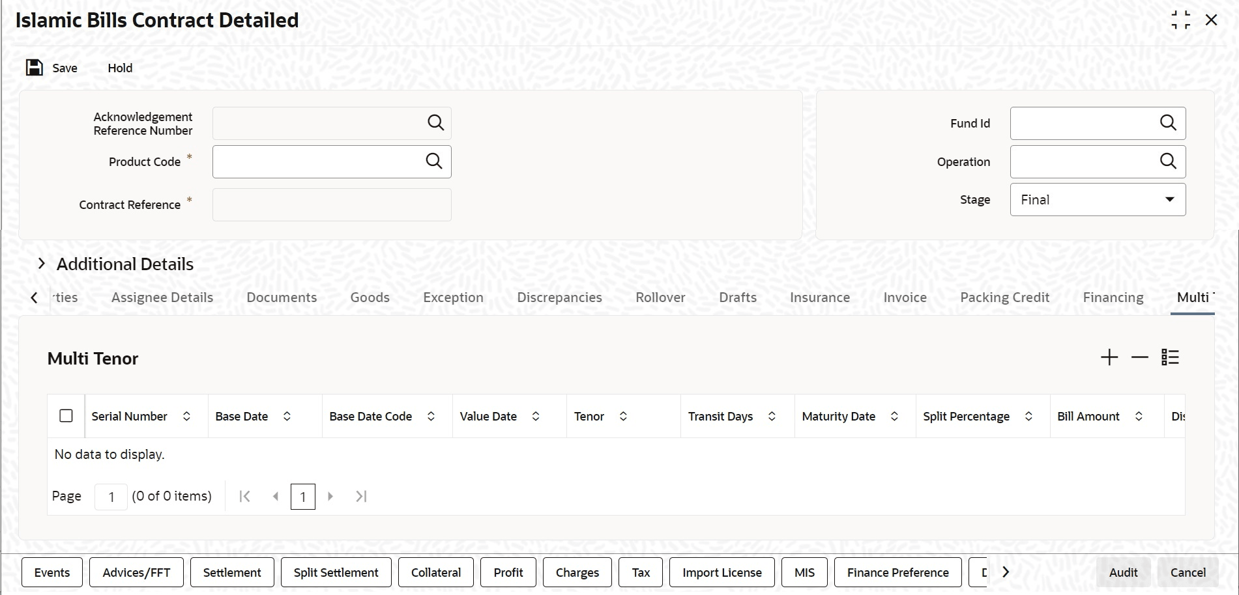This screenshot has height=595, width=1239.
Task: Open the Packing Credit tab
Action: coord(1004,297)
